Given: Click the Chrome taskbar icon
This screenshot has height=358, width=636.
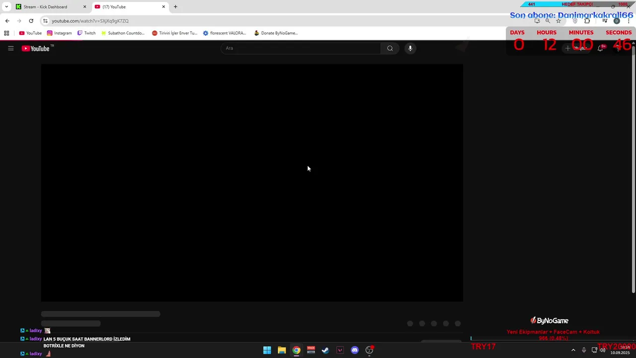Looking at the screenshot, I should [x=296, y=350].
